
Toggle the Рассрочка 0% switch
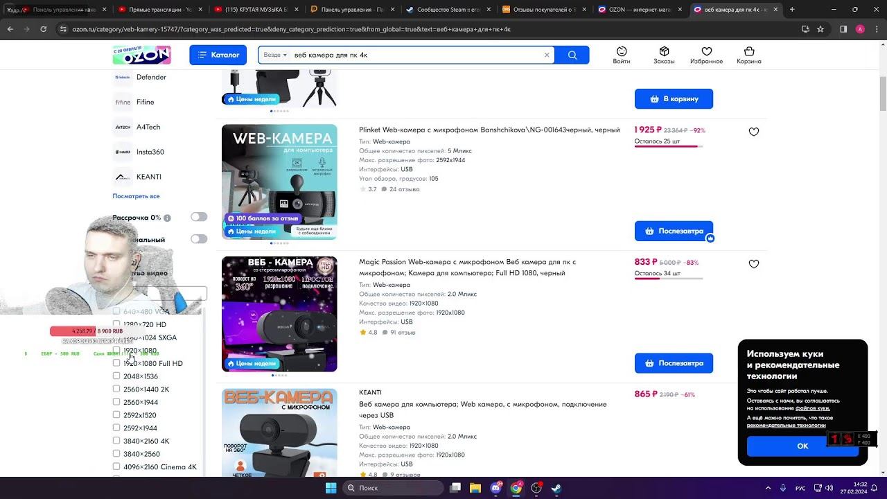(199, 217)
